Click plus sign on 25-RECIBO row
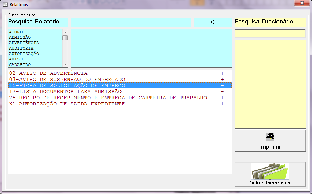This screenshot has height=194, width=312. click(x=222, y=98)
